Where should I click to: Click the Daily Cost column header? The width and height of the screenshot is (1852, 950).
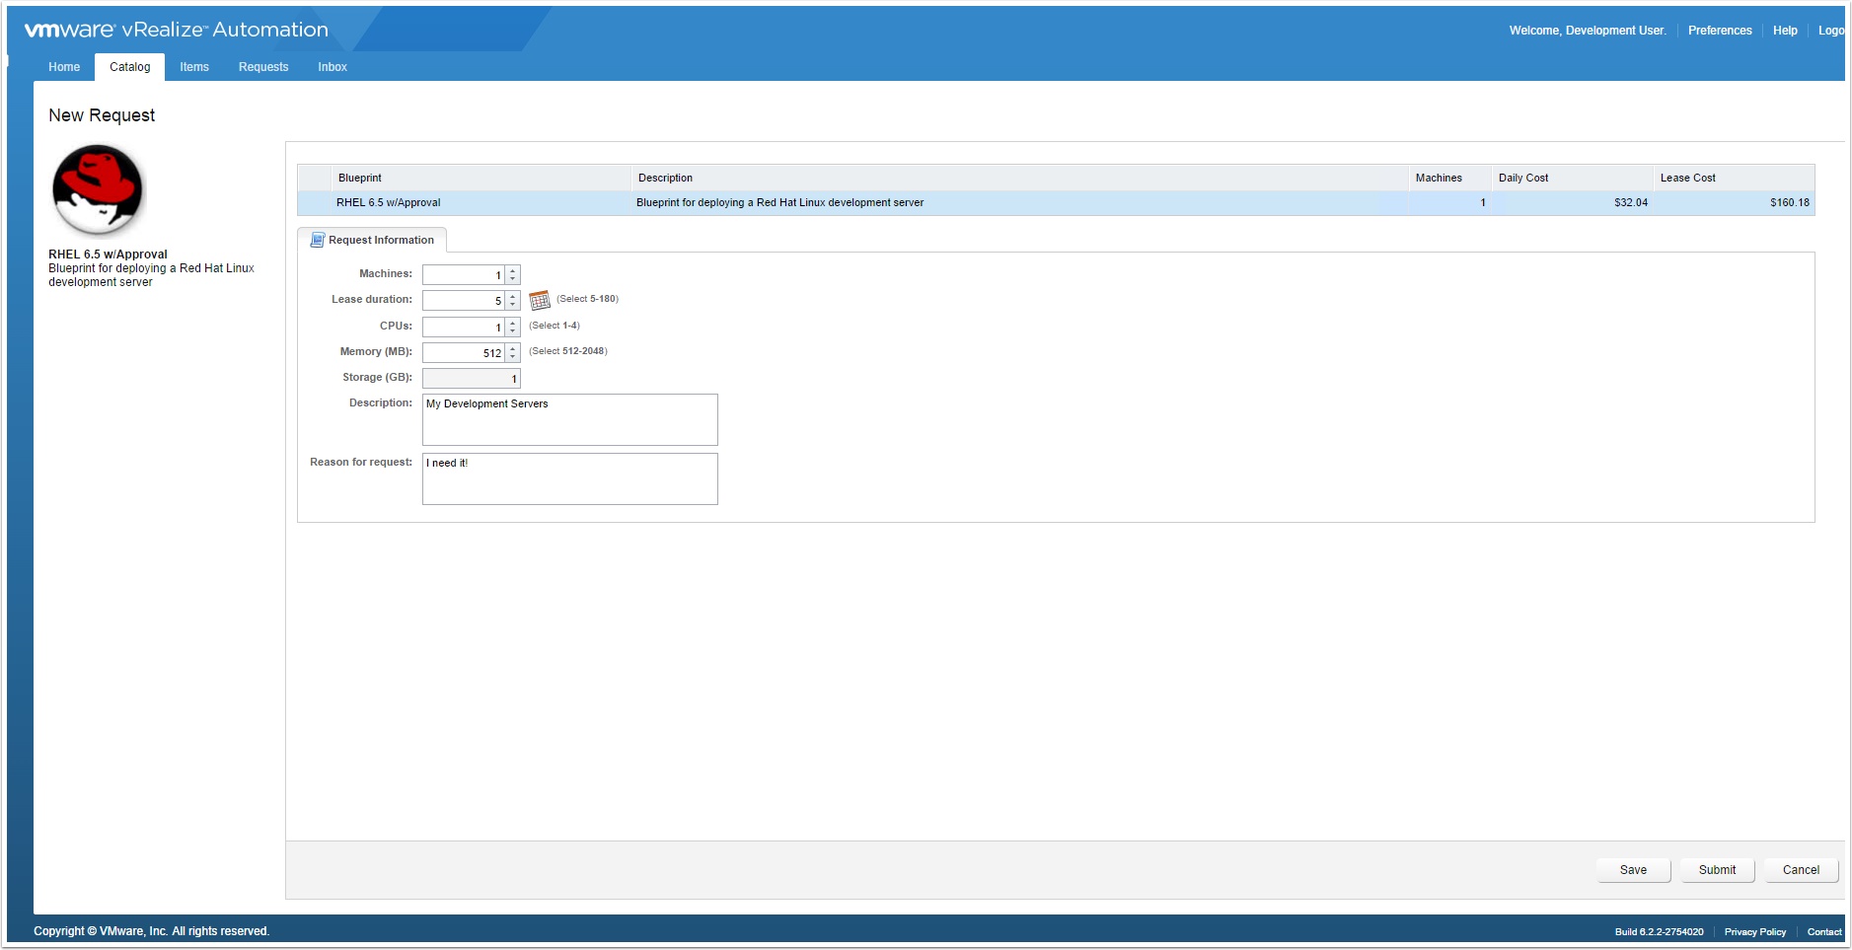pos(1572,179)
